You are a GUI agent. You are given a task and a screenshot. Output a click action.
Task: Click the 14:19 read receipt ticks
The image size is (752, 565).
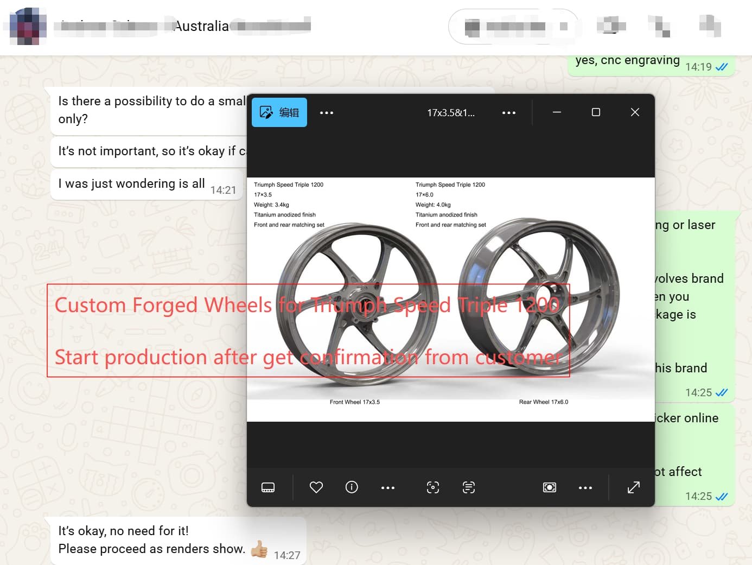[722, 67]
